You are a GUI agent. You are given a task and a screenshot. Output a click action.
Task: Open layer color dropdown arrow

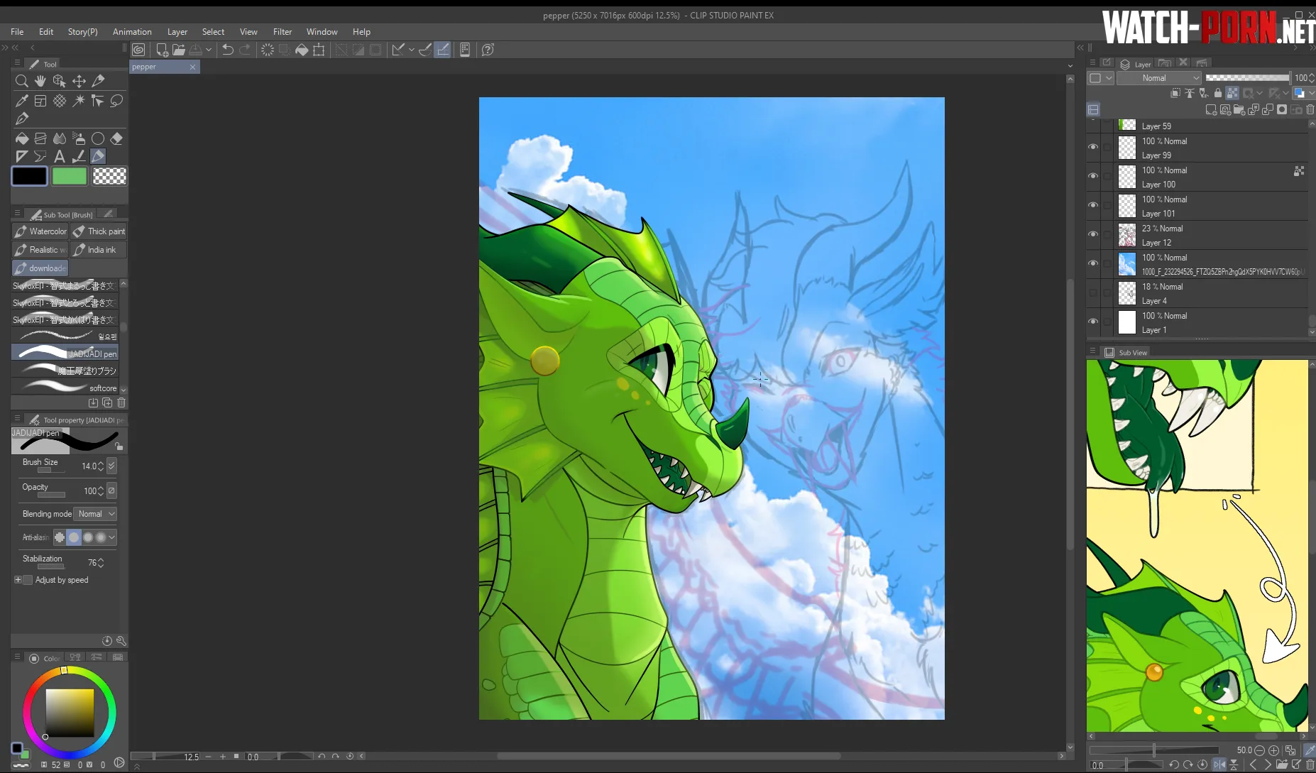(x=1310, y=93)
